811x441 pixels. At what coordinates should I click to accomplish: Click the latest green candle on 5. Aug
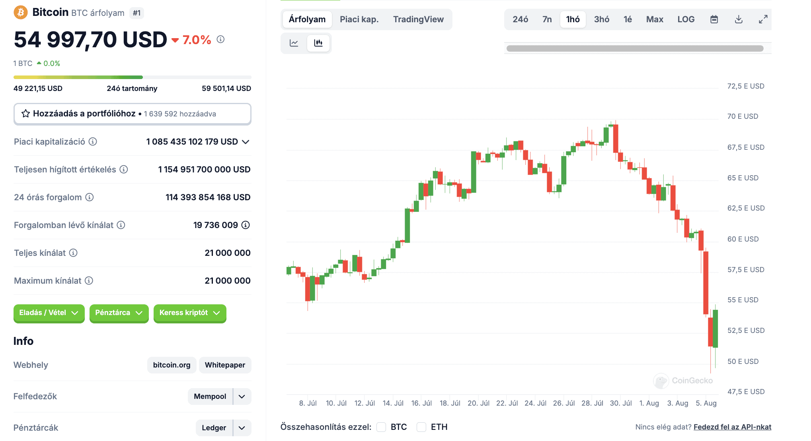(x=715, y=329)
